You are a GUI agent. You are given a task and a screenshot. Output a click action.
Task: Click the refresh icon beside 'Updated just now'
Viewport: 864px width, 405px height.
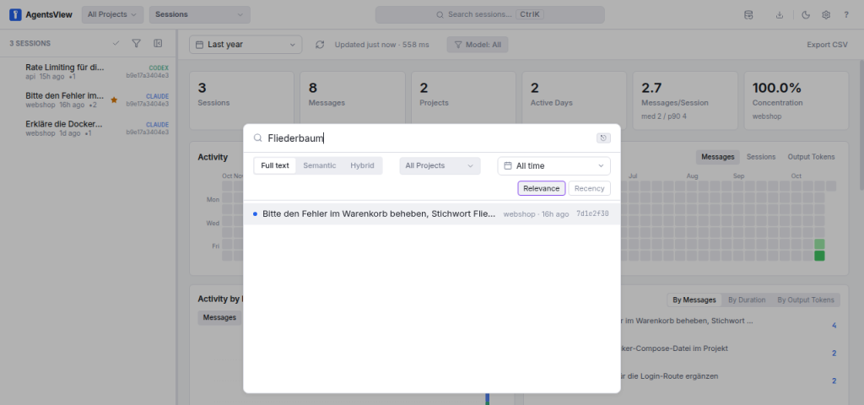point(320,45)
